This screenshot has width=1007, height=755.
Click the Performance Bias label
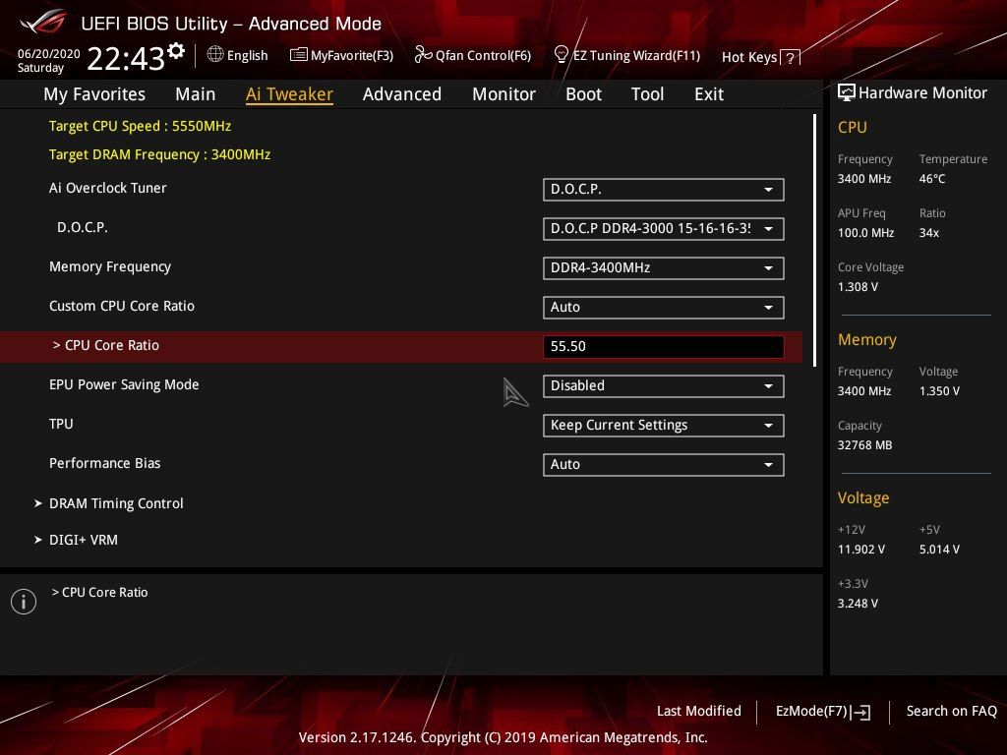104,463
